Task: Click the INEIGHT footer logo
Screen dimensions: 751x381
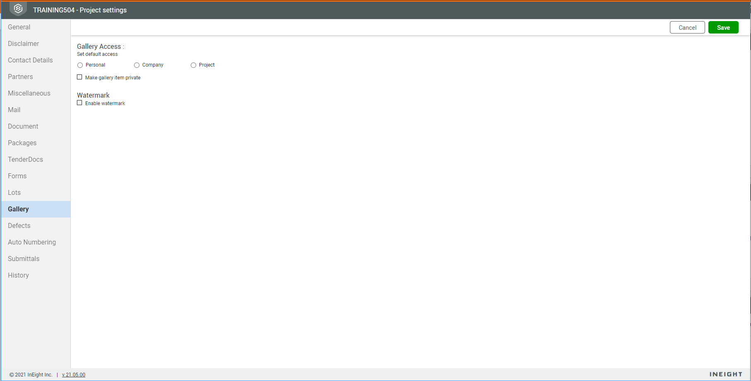Action: pos(726,374)
